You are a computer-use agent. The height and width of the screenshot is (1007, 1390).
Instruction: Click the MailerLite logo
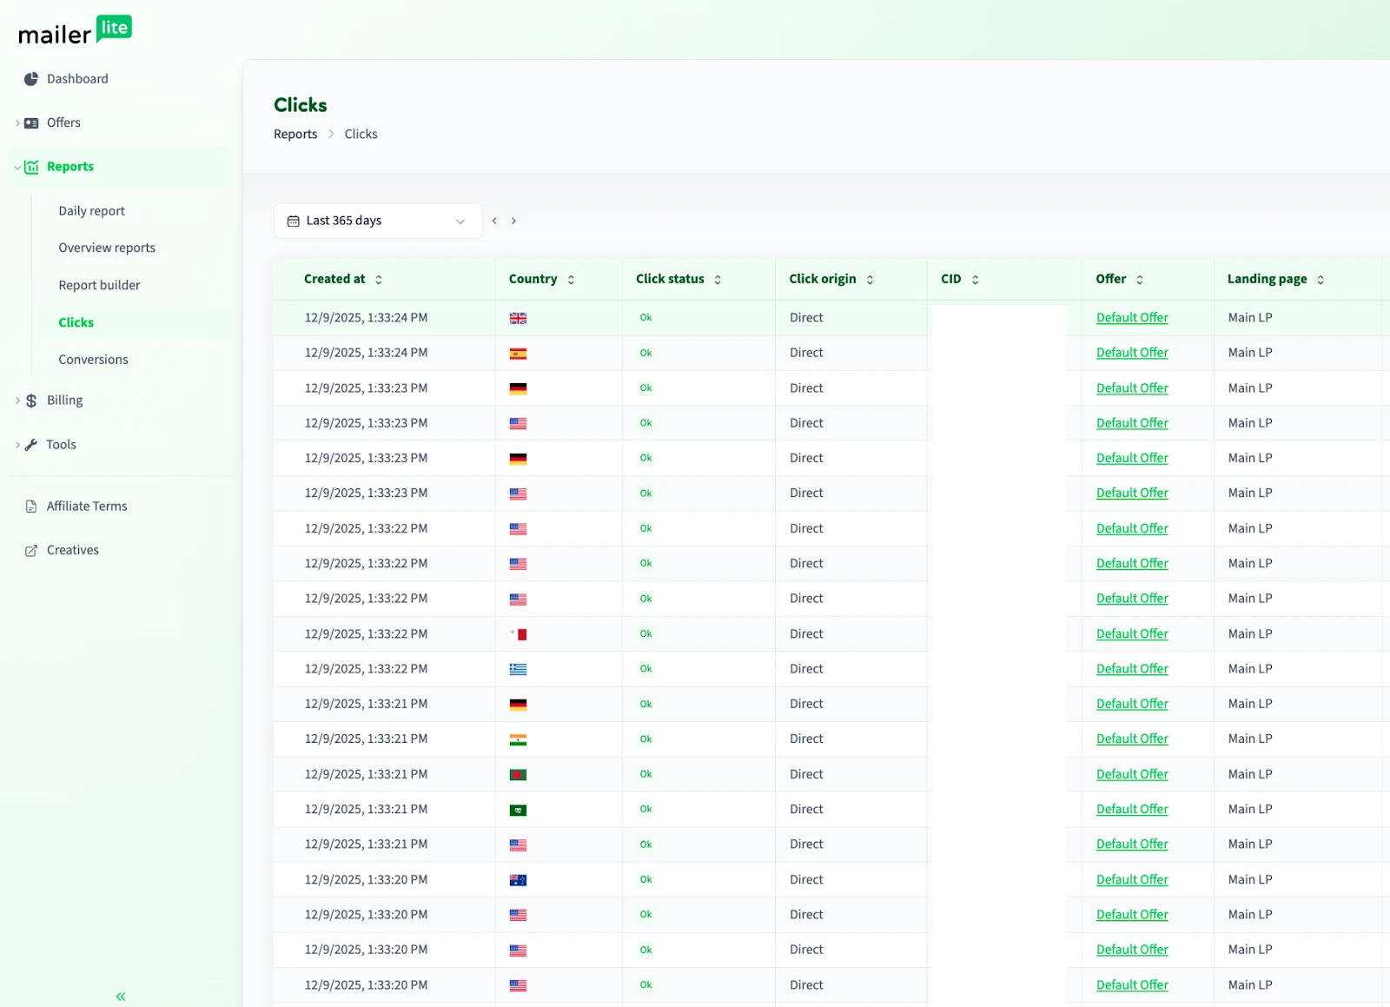[75, 31]
